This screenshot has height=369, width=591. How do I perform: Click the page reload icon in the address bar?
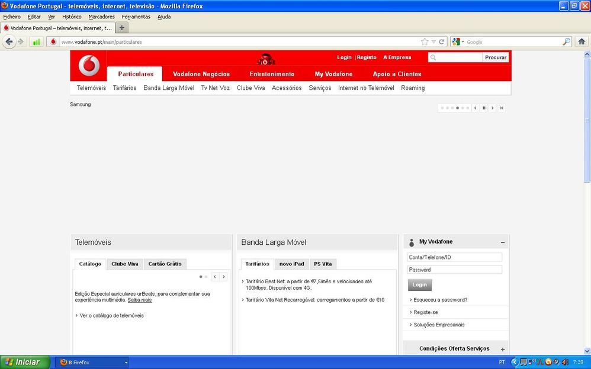[442, 41]
